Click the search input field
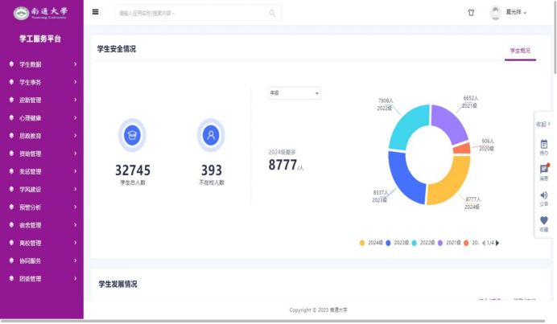The width and height of the screenshot is (557, 324). point(192,13)
